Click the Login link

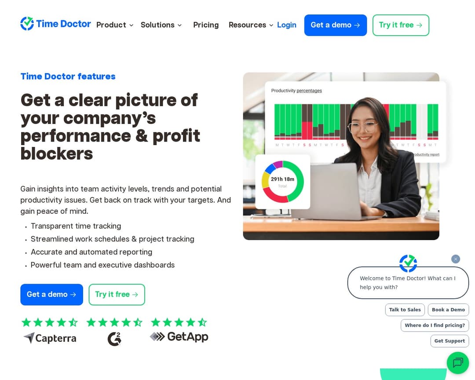tap(287, 25)
